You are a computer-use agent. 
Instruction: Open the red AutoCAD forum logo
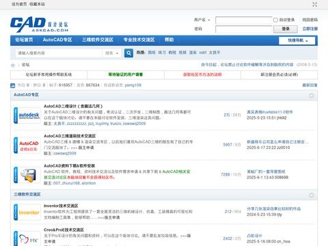[x=27, y=146]
